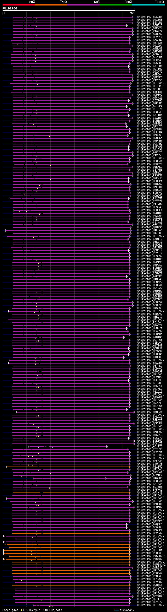Open the UniRef100_Q41590 hit
This screenshot has height=612, width=167.
(x=150, y=46)
